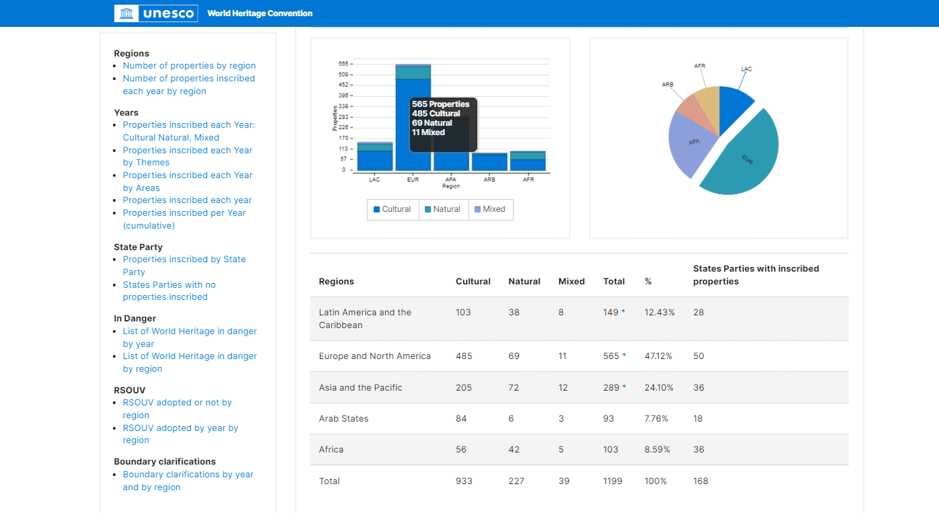Image resolution: width=939 pixels, height=513 pixels.
Task: Toggle the Natural legend series
Action: click(x=442, y=209)
